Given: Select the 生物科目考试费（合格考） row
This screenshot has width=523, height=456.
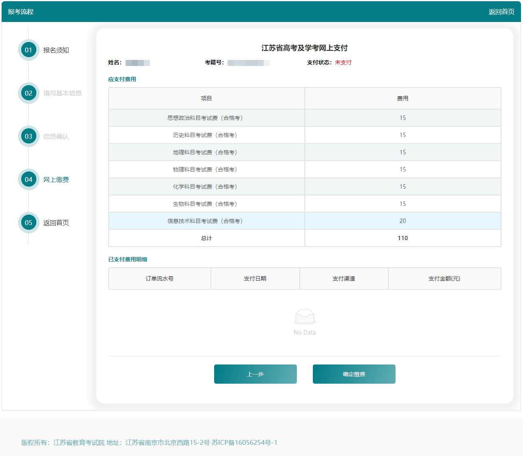Looking at the screenshot, I should tap(304, 204).
